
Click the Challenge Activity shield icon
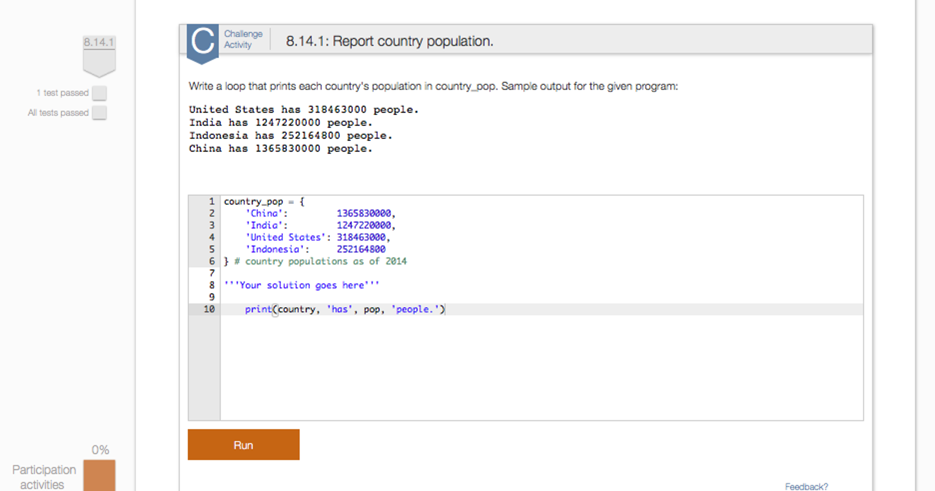pos(202,42)
